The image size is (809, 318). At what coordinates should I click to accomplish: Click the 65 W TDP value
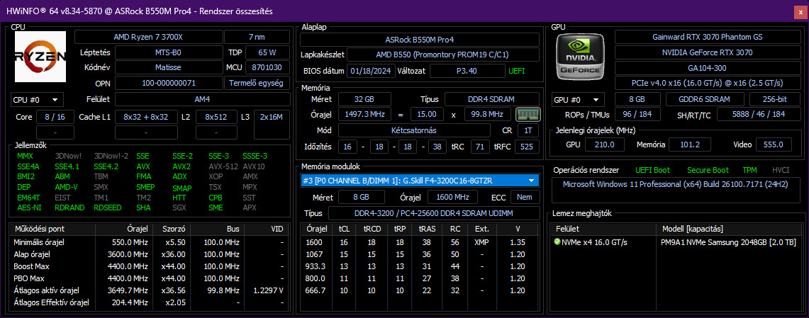tap(267, 52)
